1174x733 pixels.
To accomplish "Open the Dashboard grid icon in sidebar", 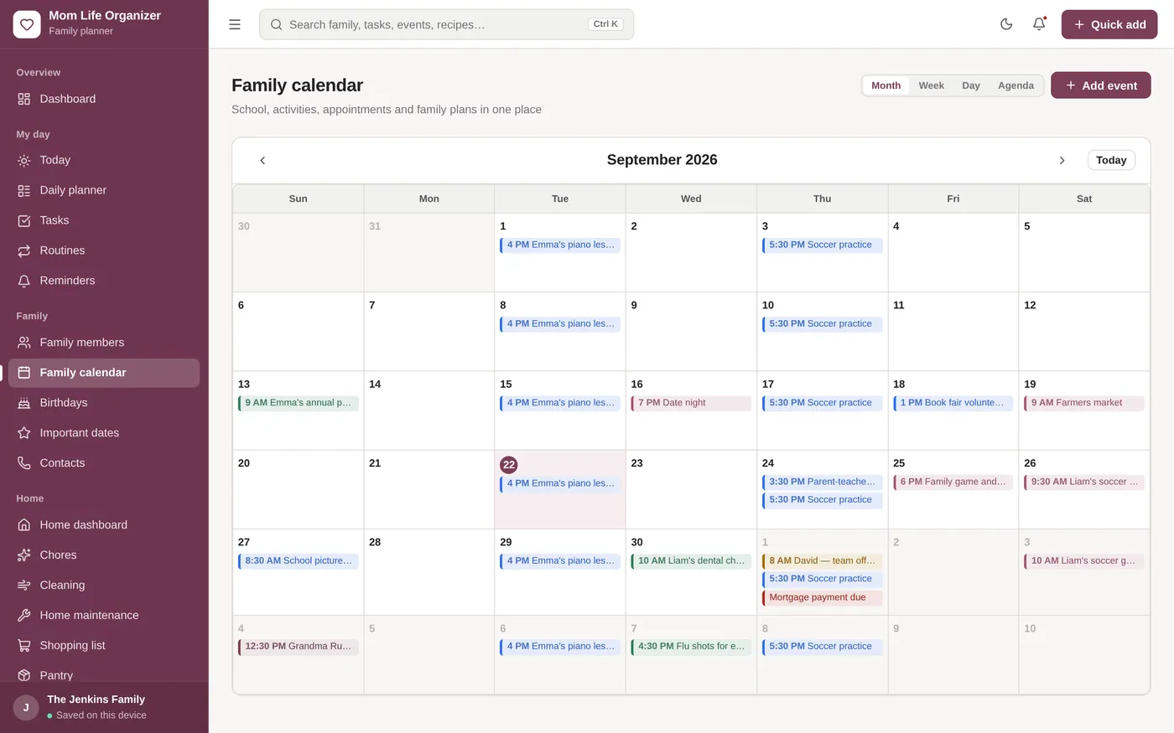I will coord(24,99).
